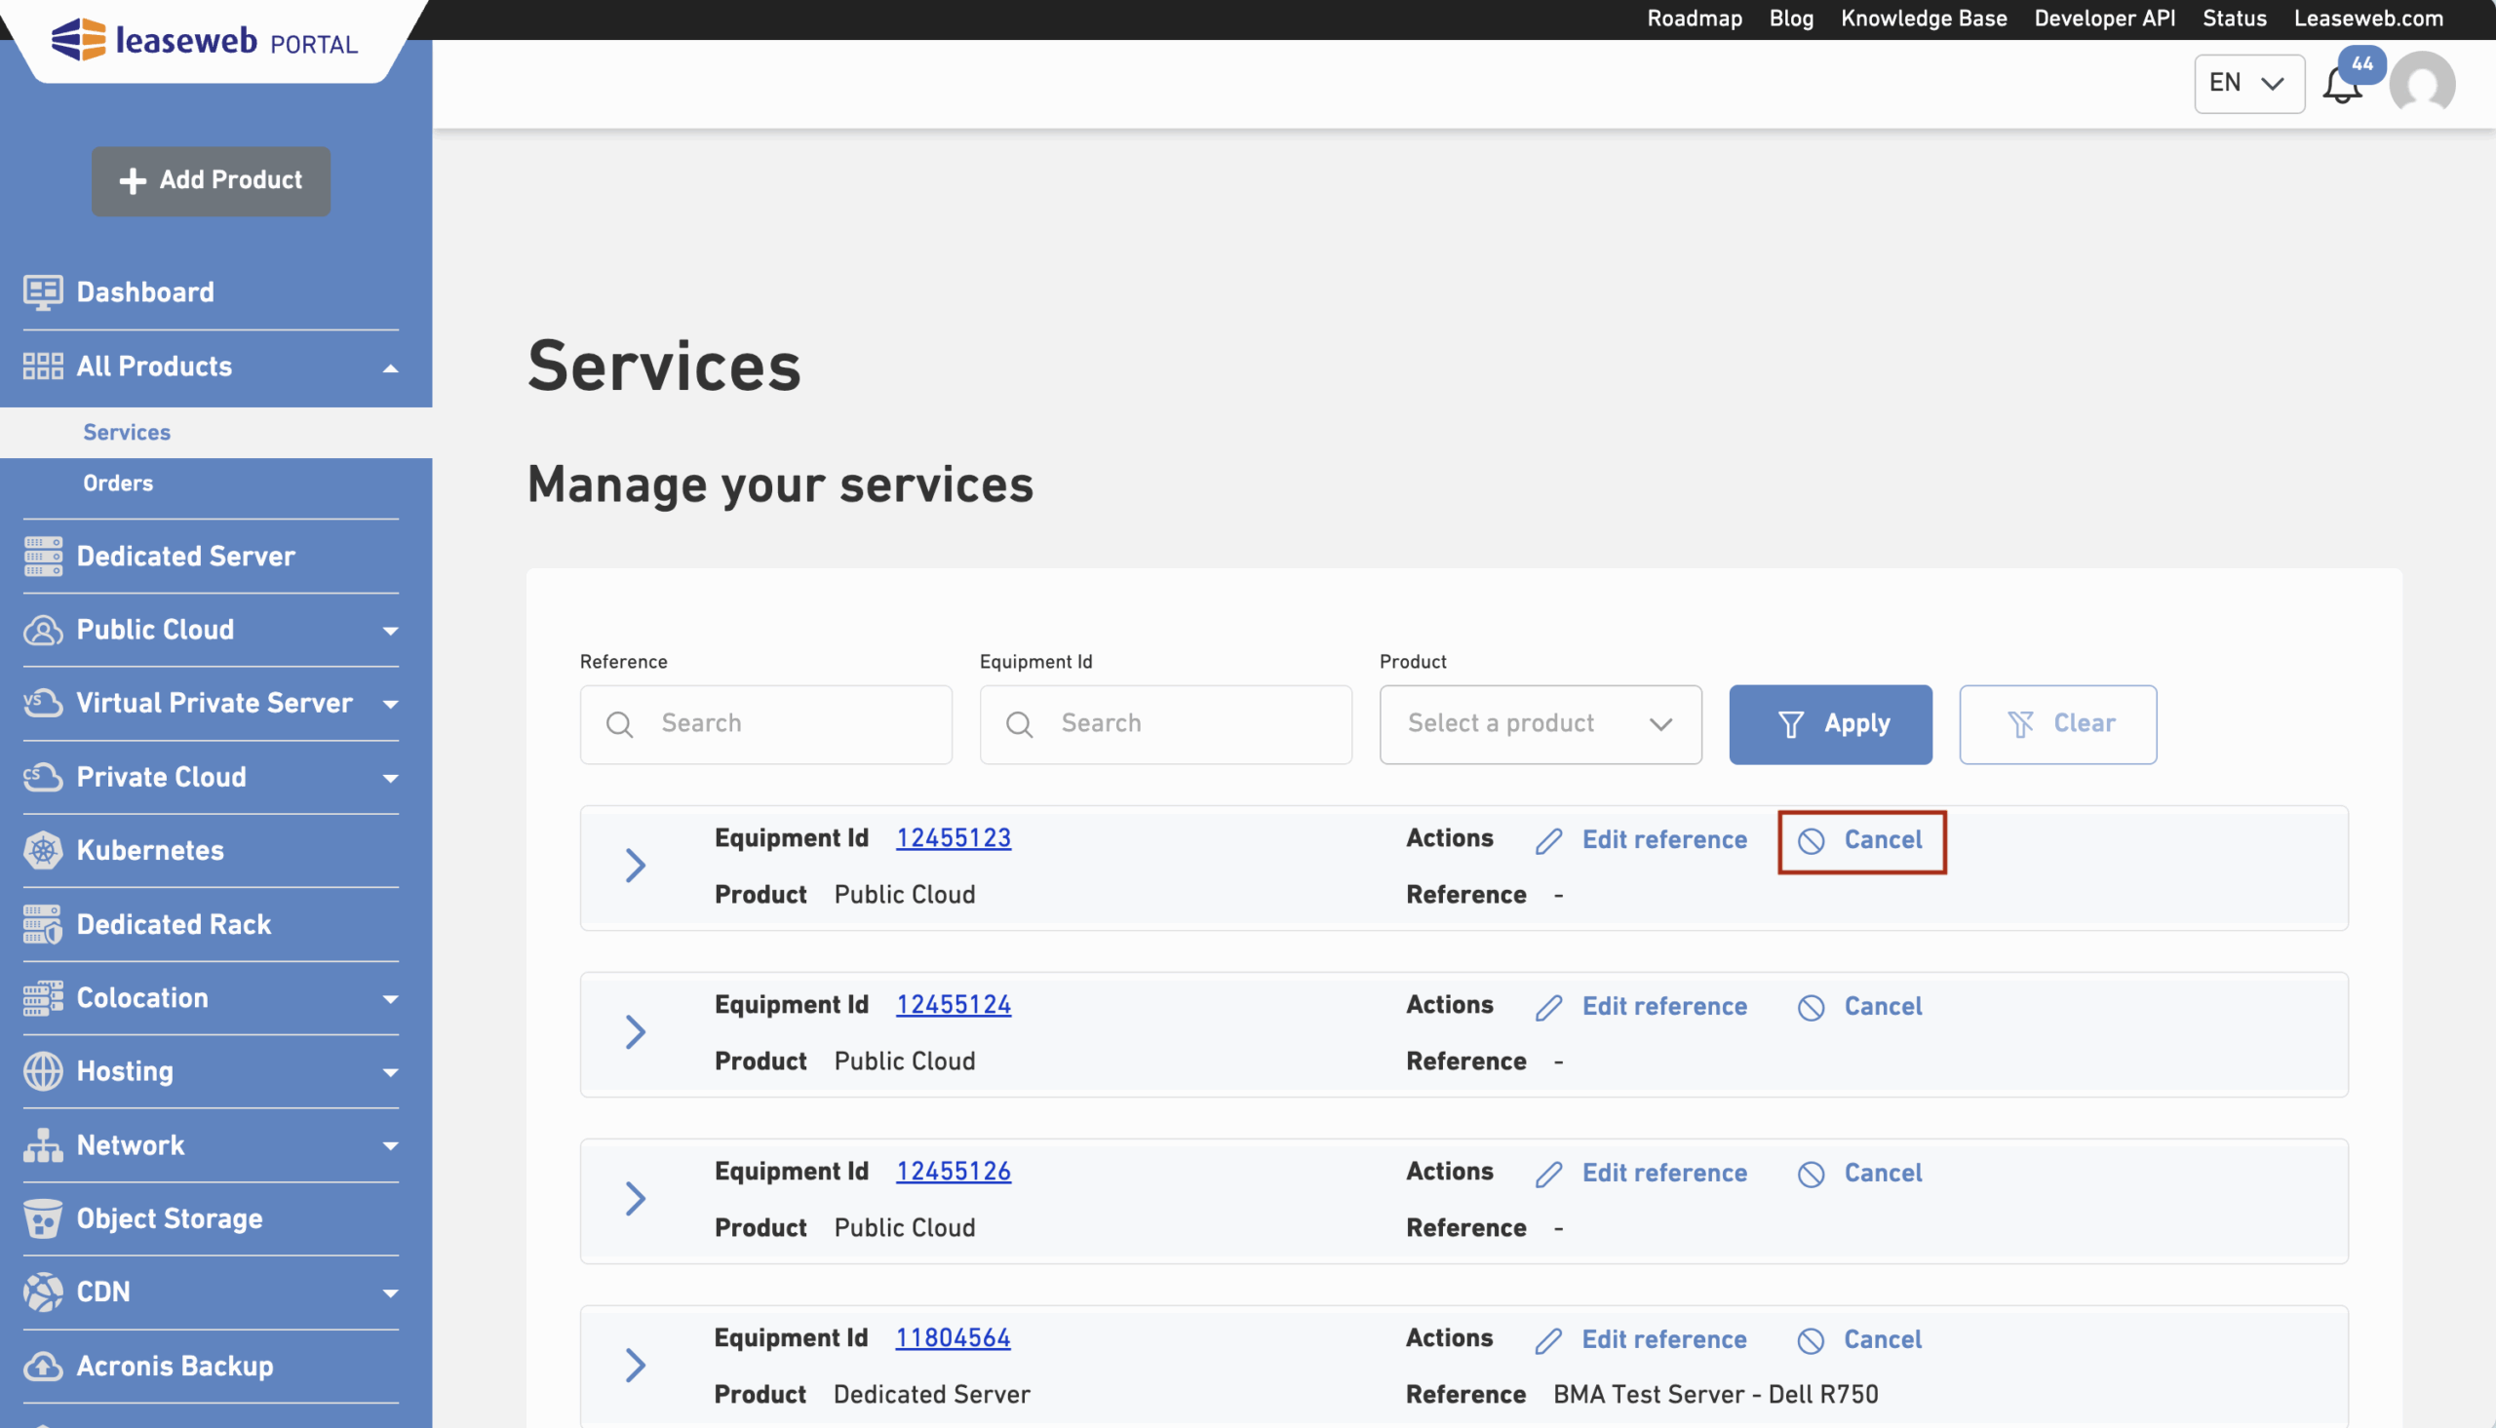Click the Public Cloud icon in sidebar
This screenshot has height=1428, width=2496.
pyautogui.click(x=42, y=630)
